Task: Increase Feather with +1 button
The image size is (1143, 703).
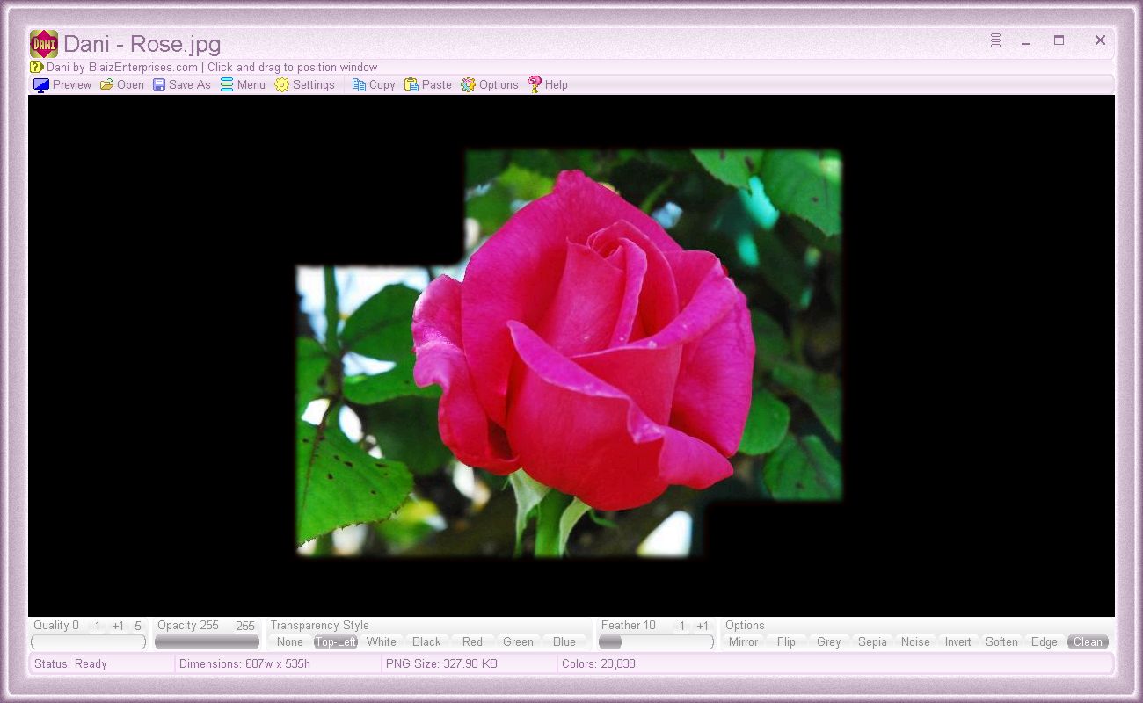Action: click(703, 626)
